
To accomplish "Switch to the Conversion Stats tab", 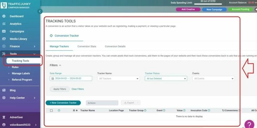I will (x=87, y=47).
